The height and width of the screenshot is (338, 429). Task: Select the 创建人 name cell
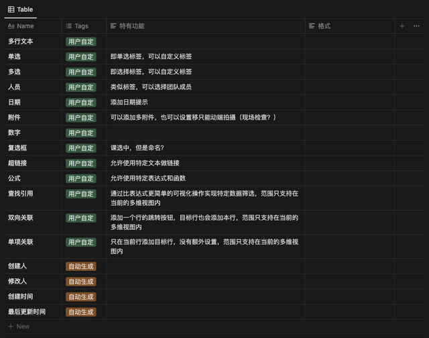tap(33, 266)
